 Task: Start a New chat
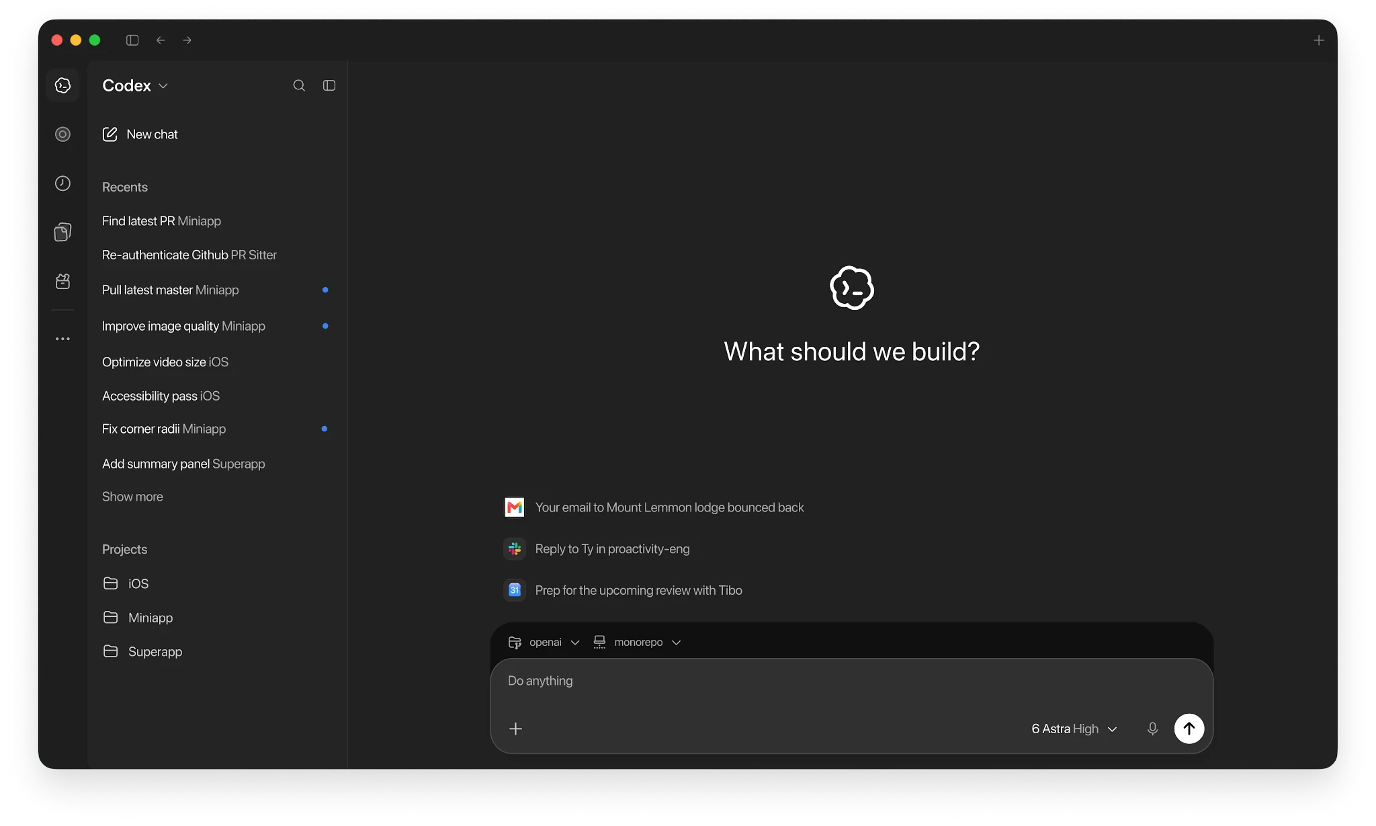[140, 134]
